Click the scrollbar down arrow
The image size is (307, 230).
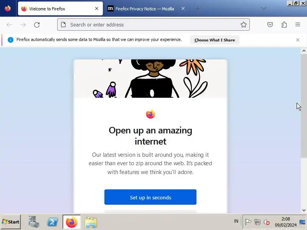304,210
